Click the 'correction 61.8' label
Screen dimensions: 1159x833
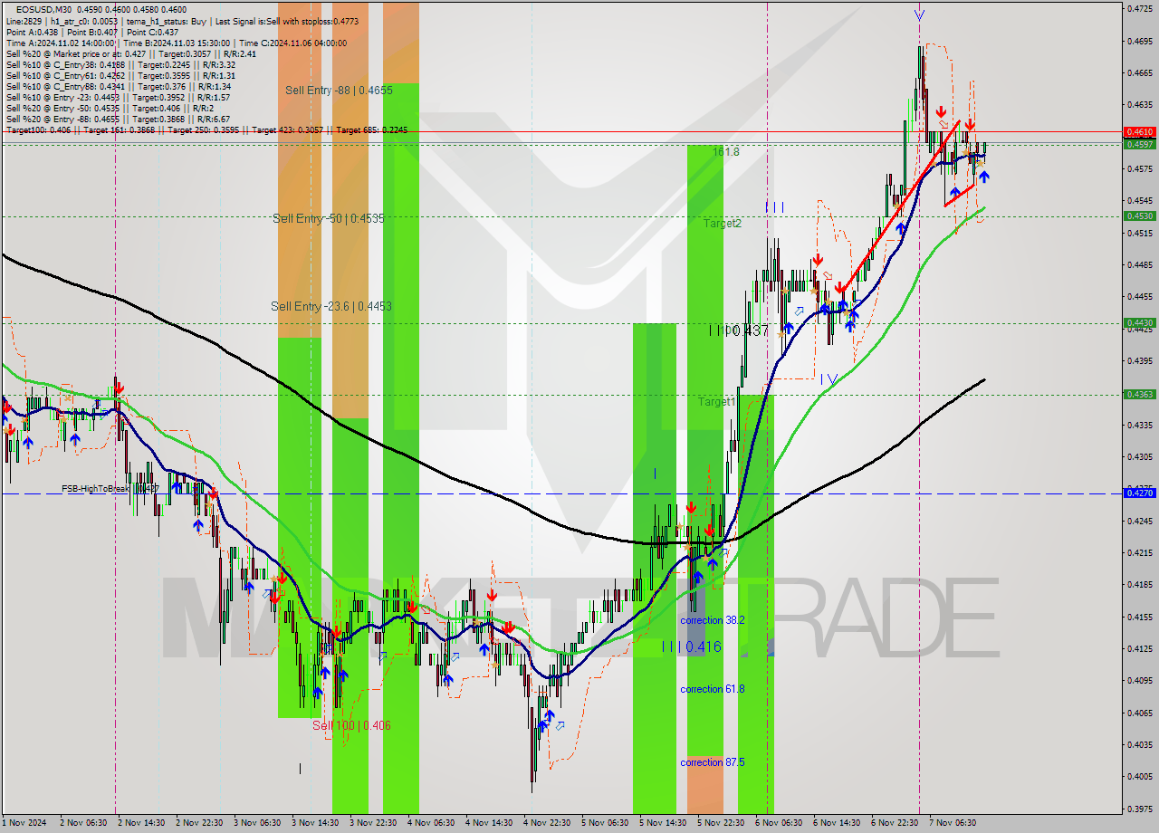[713, 689]
